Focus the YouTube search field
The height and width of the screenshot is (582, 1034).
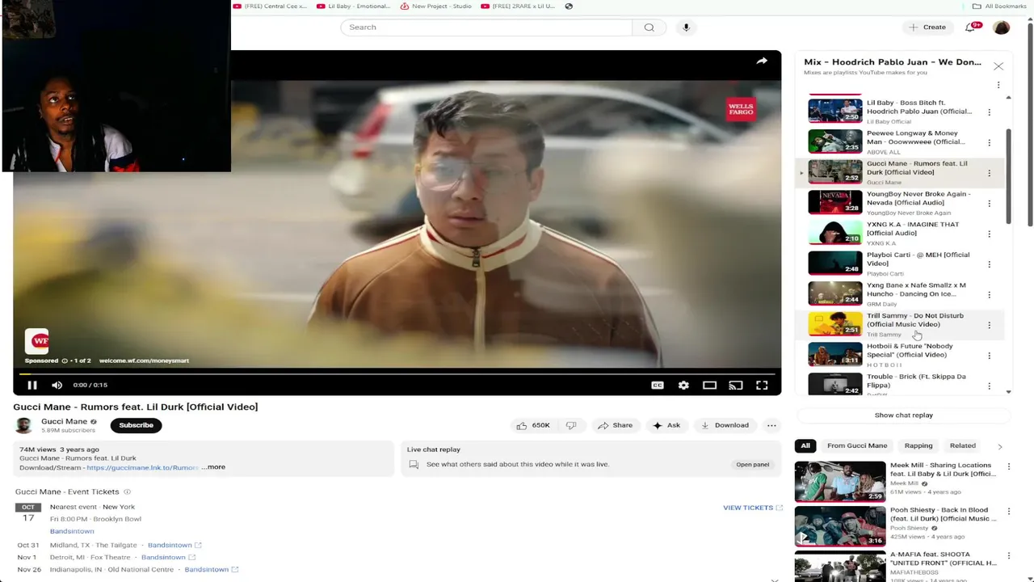(x=486, y=27)
